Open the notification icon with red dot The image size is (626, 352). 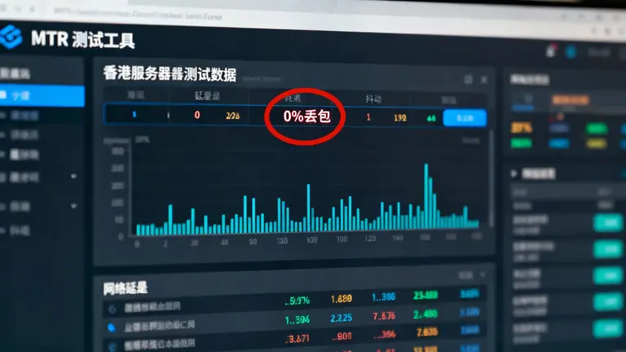click(551, 51)
